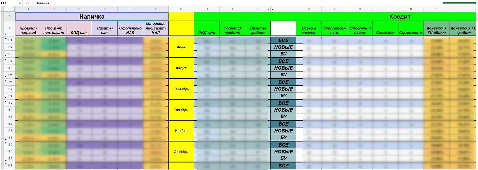This screenshot has width=478, height=170.
Task: Select column G header
Action: point(181,9)
